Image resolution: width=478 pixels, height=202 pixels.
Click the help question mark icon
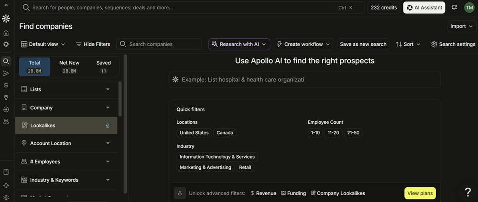(x=468, y=192)
